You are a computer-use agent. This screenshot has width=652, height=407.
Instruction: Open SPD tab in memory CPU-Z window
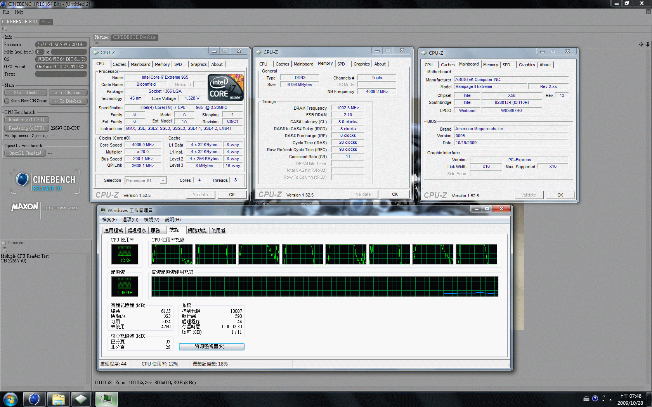341,64
